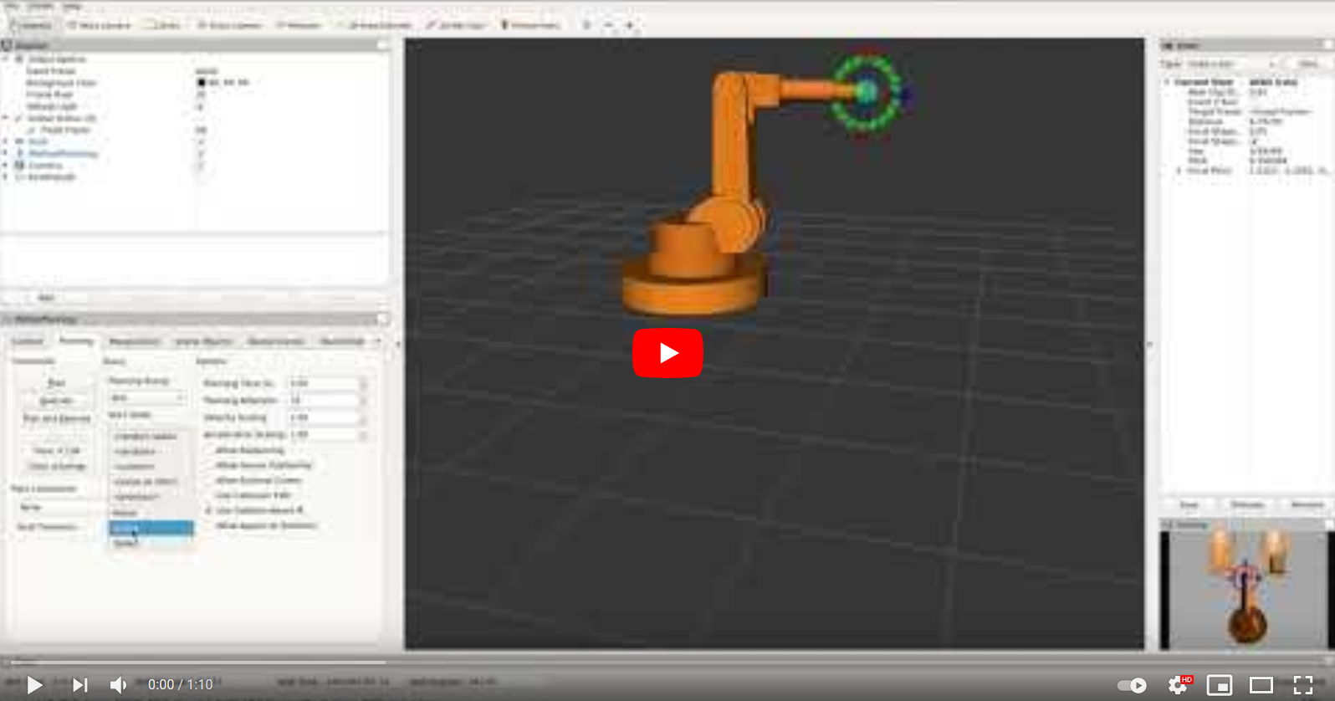Choose the 2D Pose Estimate tool
Viewport: 1335px width, 701px height.
coord(375,25)
